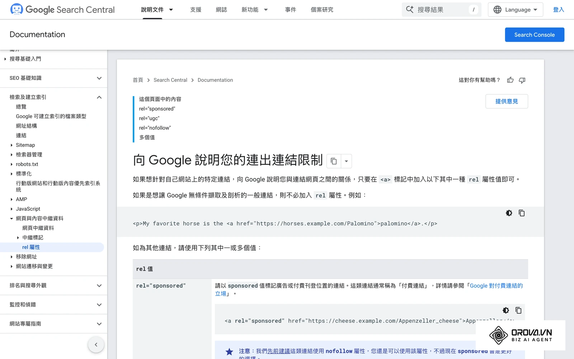Click the globe Language selector
The image size is (574, 359).
(x=515, y=10)
